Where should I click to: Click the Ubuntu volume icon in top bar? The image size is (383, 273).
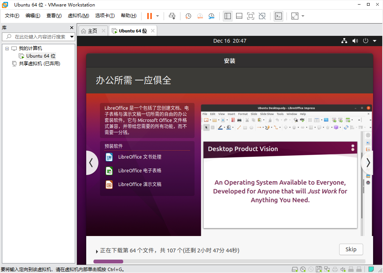(x=355, y=41)
